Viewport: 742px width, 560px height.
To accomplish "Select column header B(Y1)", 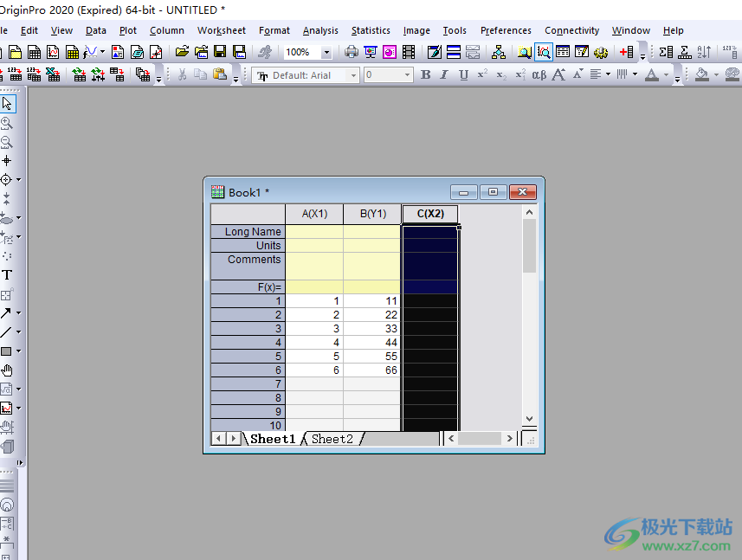I will (373, 214).
